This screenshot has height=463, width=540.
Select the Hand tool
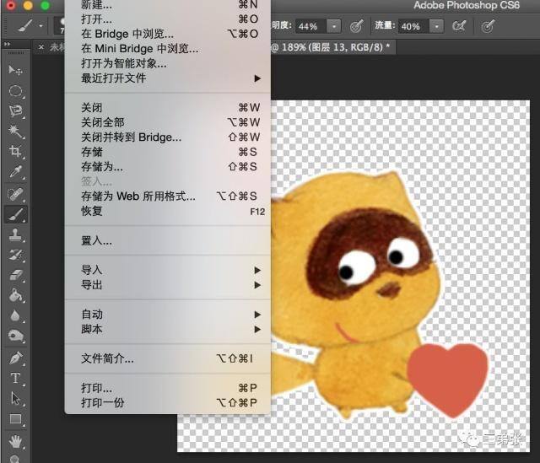click(x=15, y=442)
